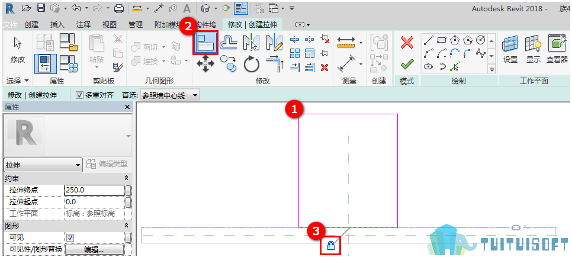The width and height of the screenshot is (572, 257).
Task: Click the 显示 work plane button
Action: [534, 49]
